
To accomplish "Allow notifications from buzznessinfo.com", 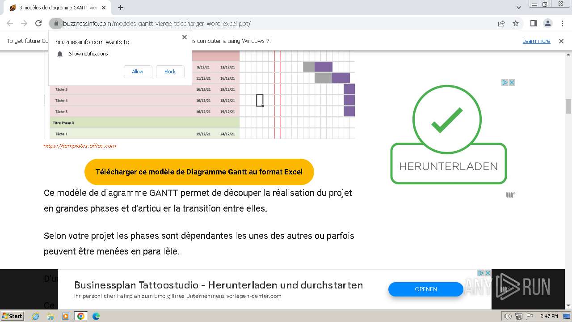I will pyautogui.click(x=138, y=72).
